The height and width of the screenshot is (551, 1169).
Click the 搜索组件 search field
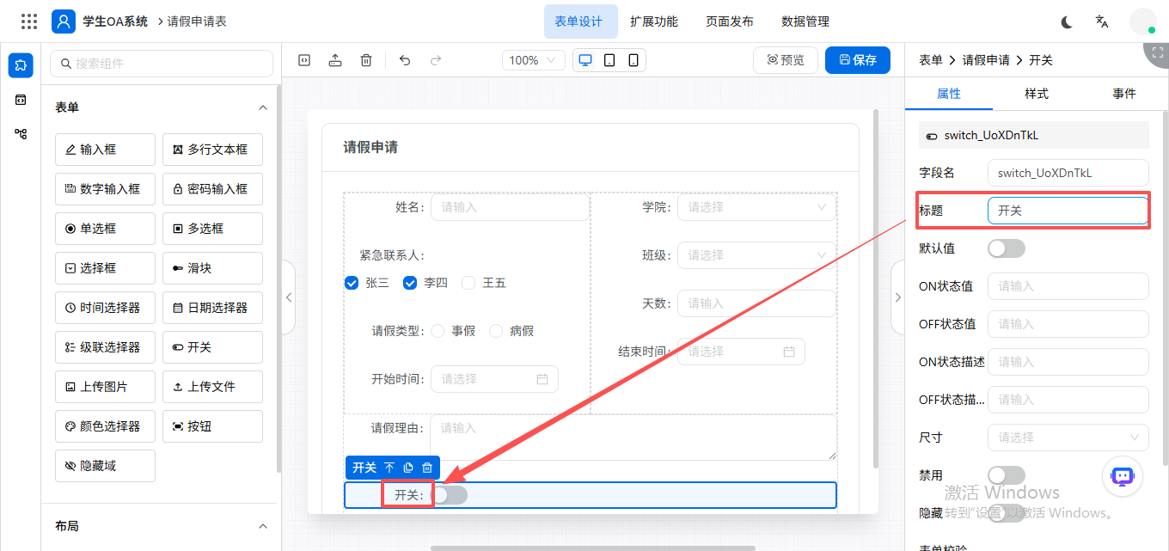point(162,64)
